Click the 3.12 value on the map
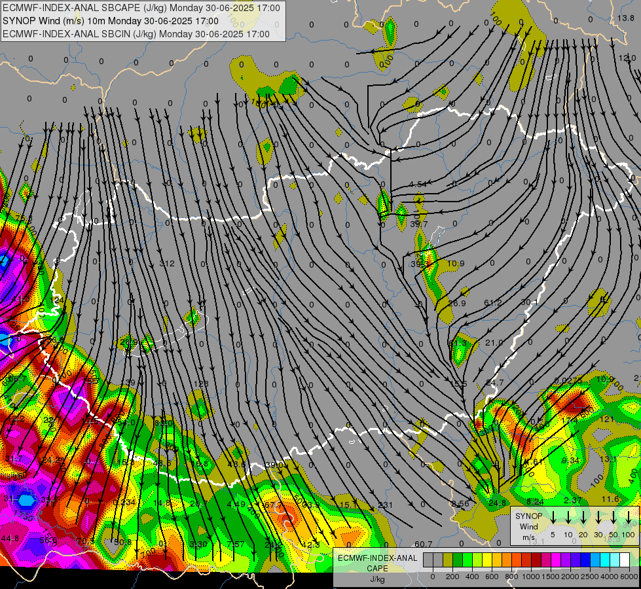This screenshot has height=589, width=641. click(x=167, y=264)
